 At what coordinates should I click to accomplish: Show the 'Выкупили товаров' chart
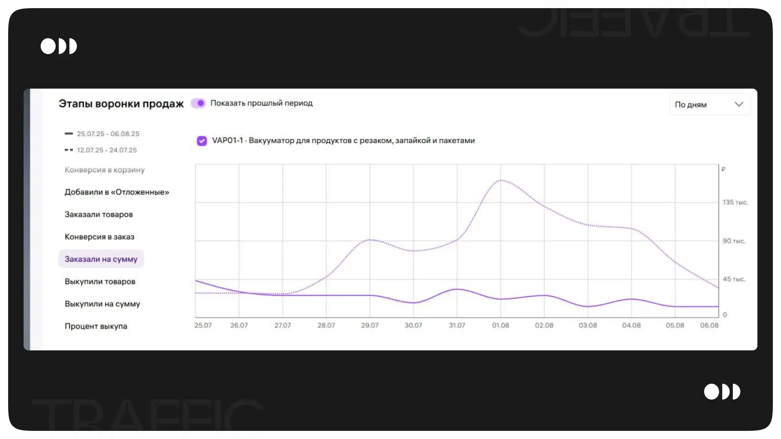click(x=100, y=282)
